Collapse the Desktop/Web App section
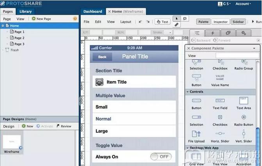This screenshot has height=166, width=262. tap(187, 148)
